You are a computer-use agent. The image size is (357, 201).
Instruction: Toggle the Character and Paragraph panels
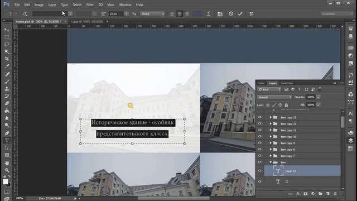click(220, 14)
